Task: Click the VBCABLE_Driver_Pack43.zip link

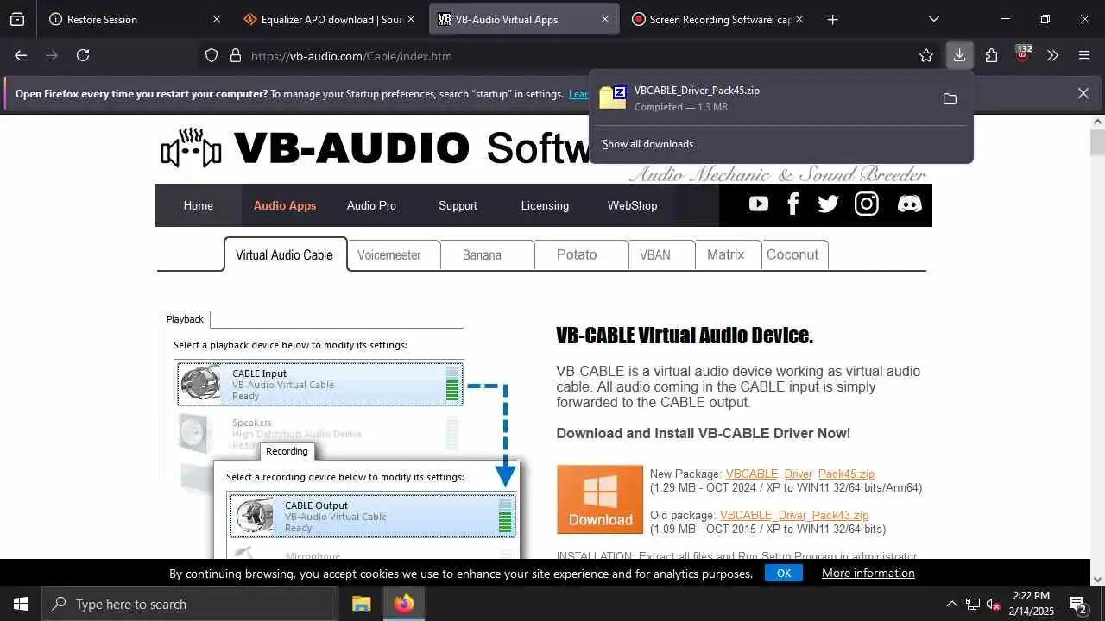Action: 794,515
